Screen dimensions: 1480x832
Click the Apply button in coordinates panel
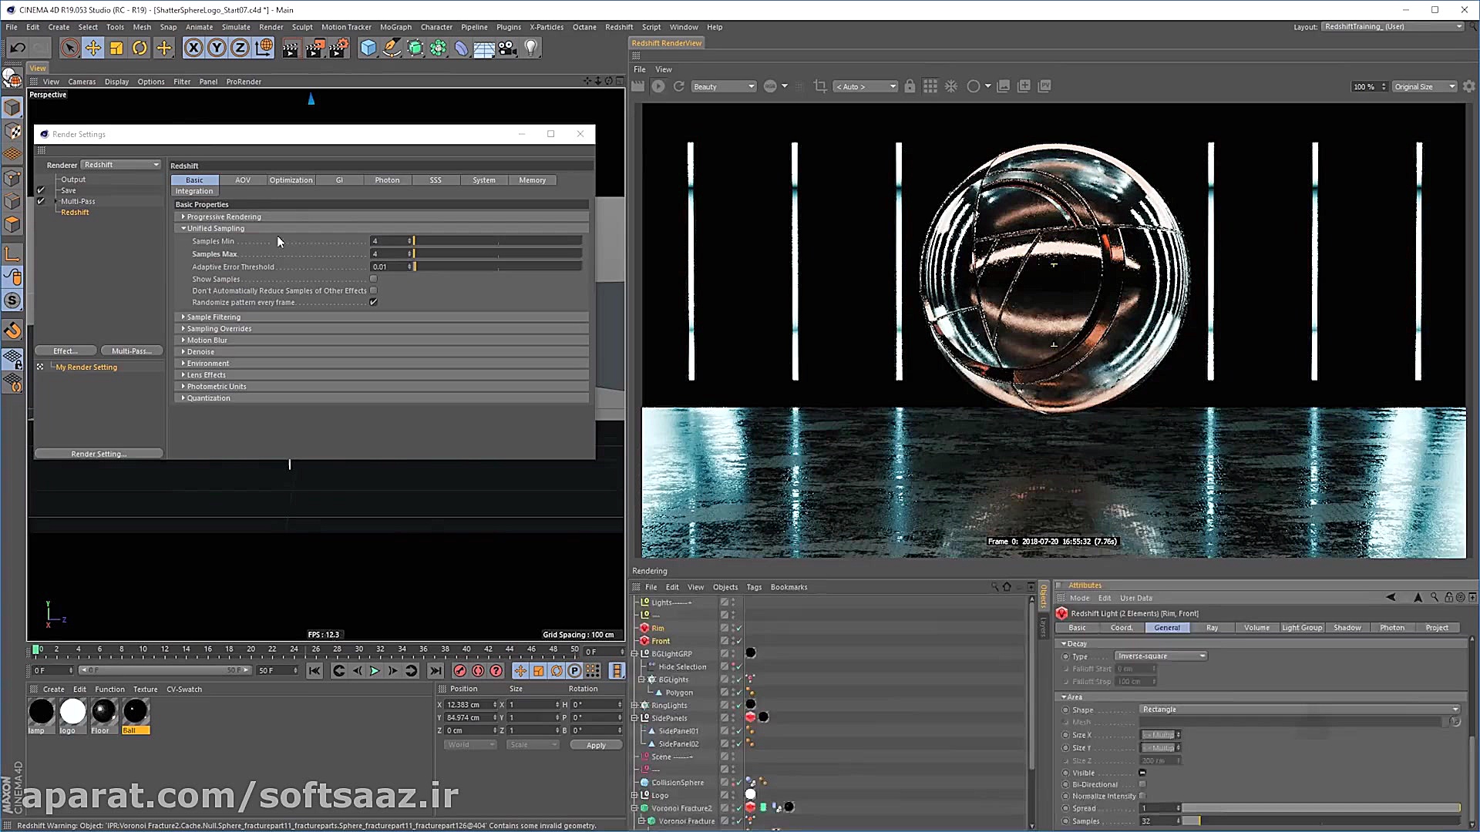click(596, 745)
